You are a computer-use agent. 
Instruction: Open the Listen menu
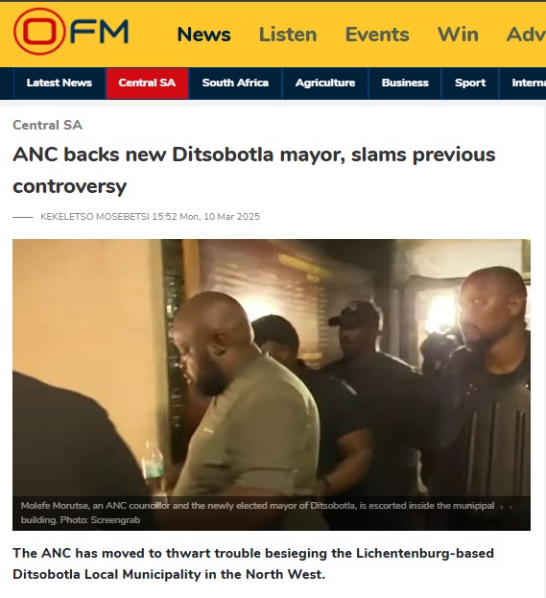[288, 35]
